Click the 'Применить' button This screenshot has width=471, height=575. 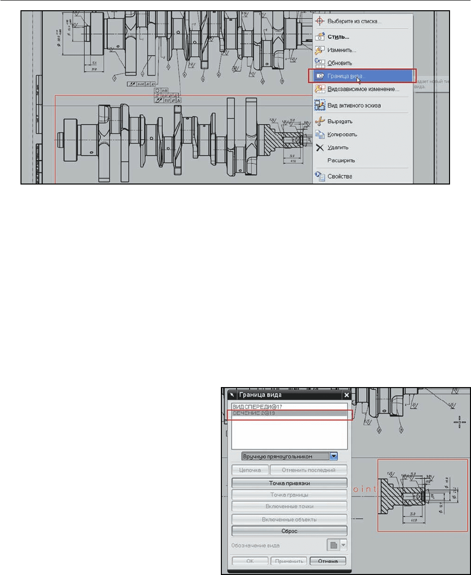tap(289, 561)
